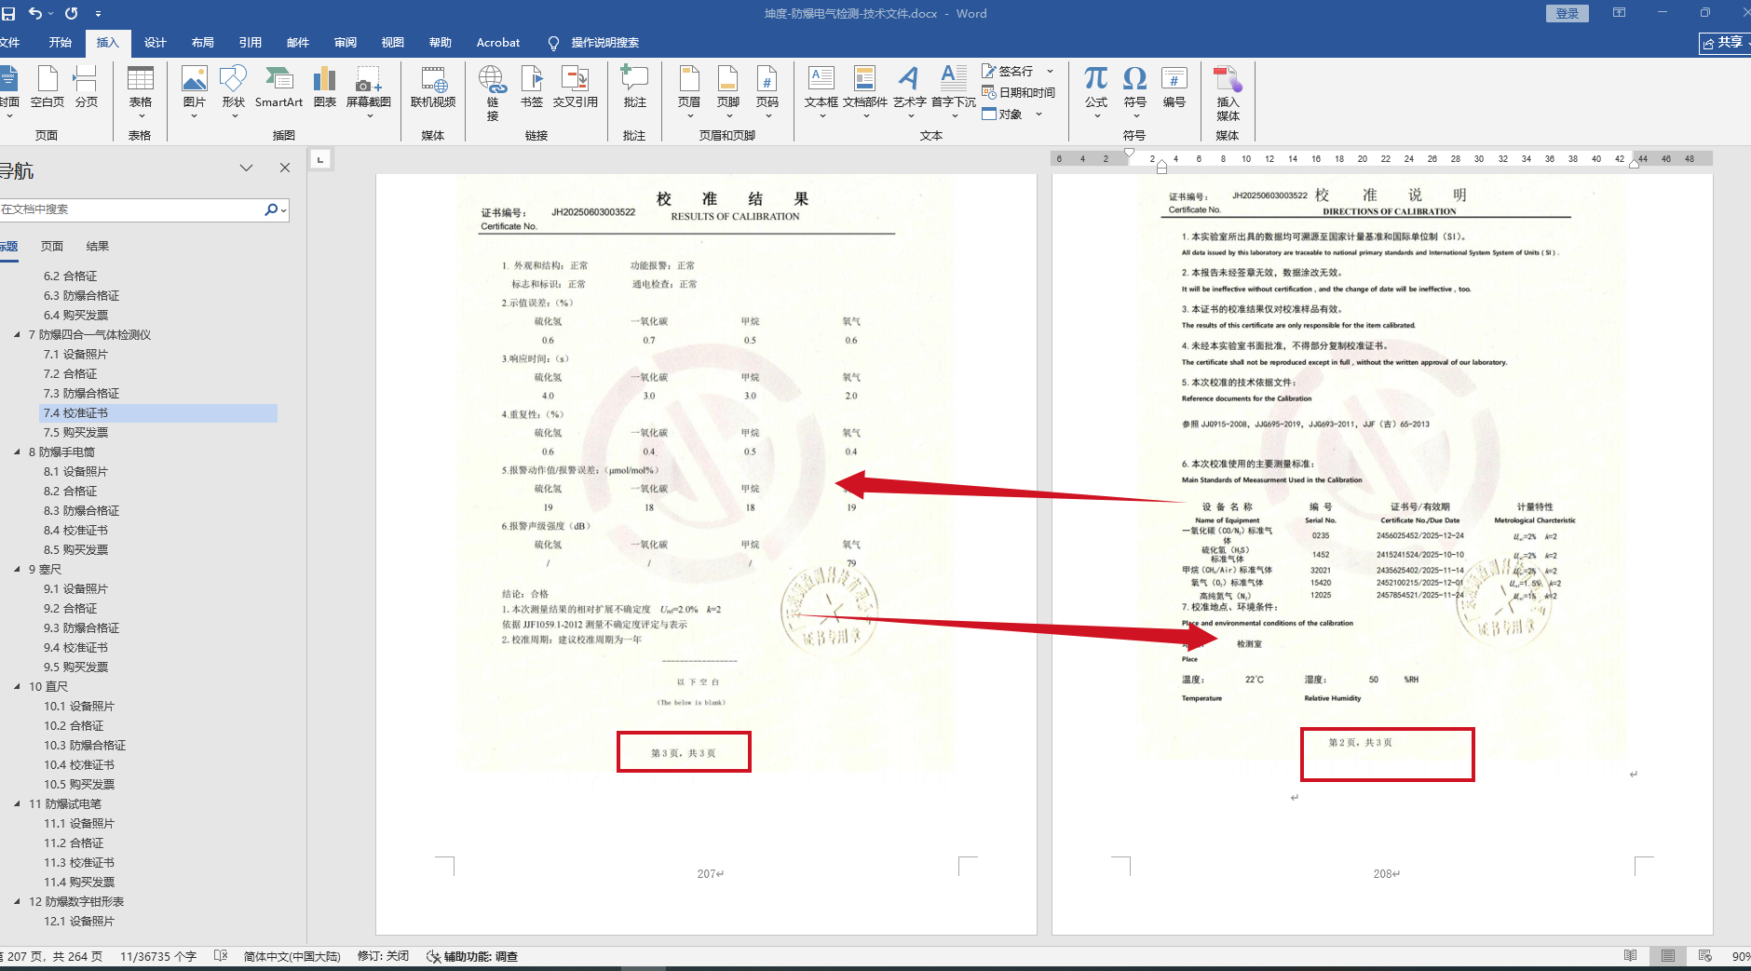Open the Review (审阅) ribbon tab

tap(346, 43)
